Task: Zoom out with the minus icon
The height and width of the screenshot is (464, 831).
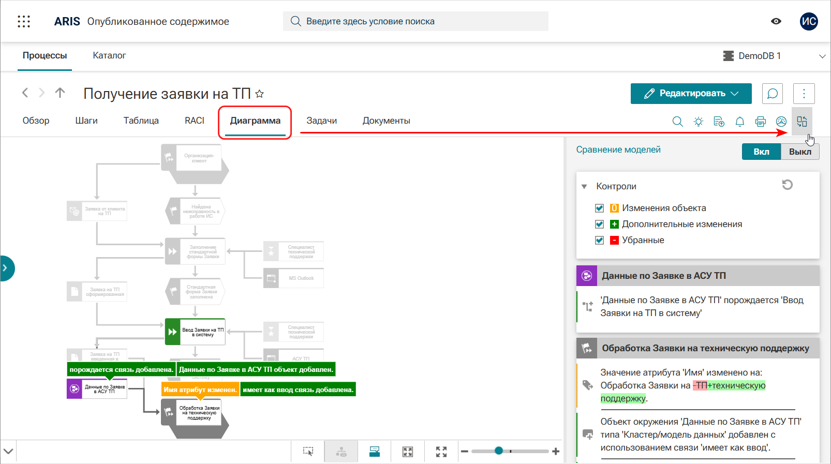Action: click(464, 452)
